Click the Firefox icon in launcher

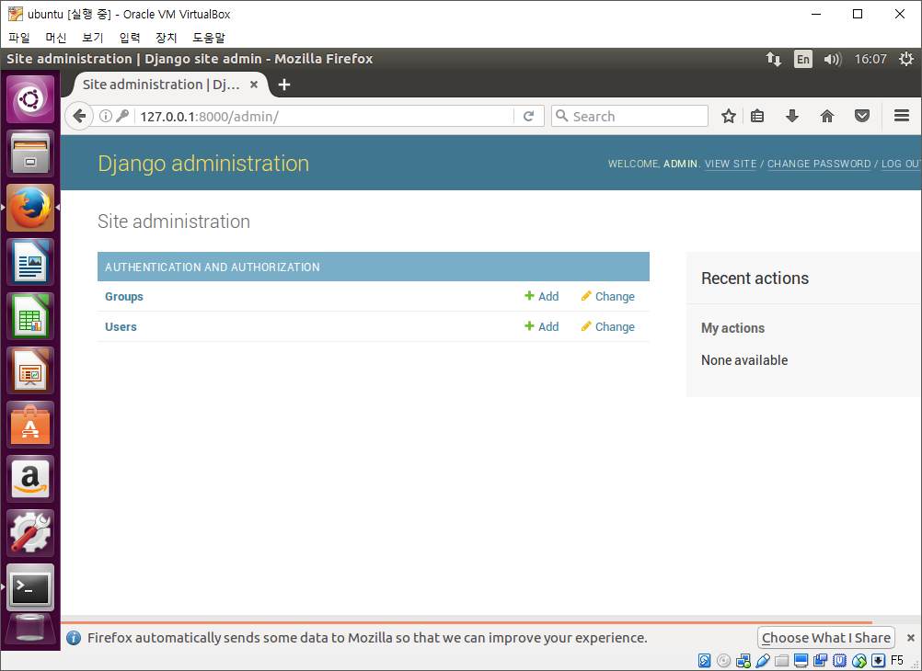click(x=30, y=208)
